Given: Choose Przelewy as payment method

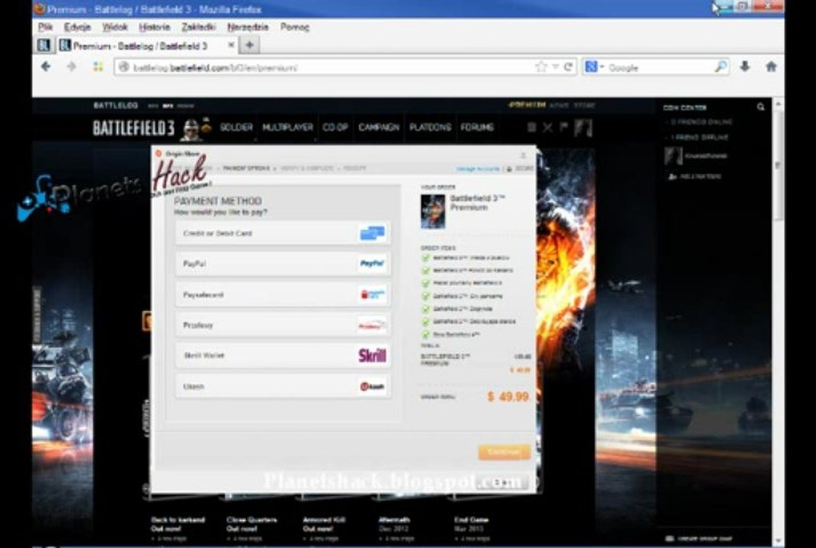Looking at the screenshot, I should click(x=283, y=326).
